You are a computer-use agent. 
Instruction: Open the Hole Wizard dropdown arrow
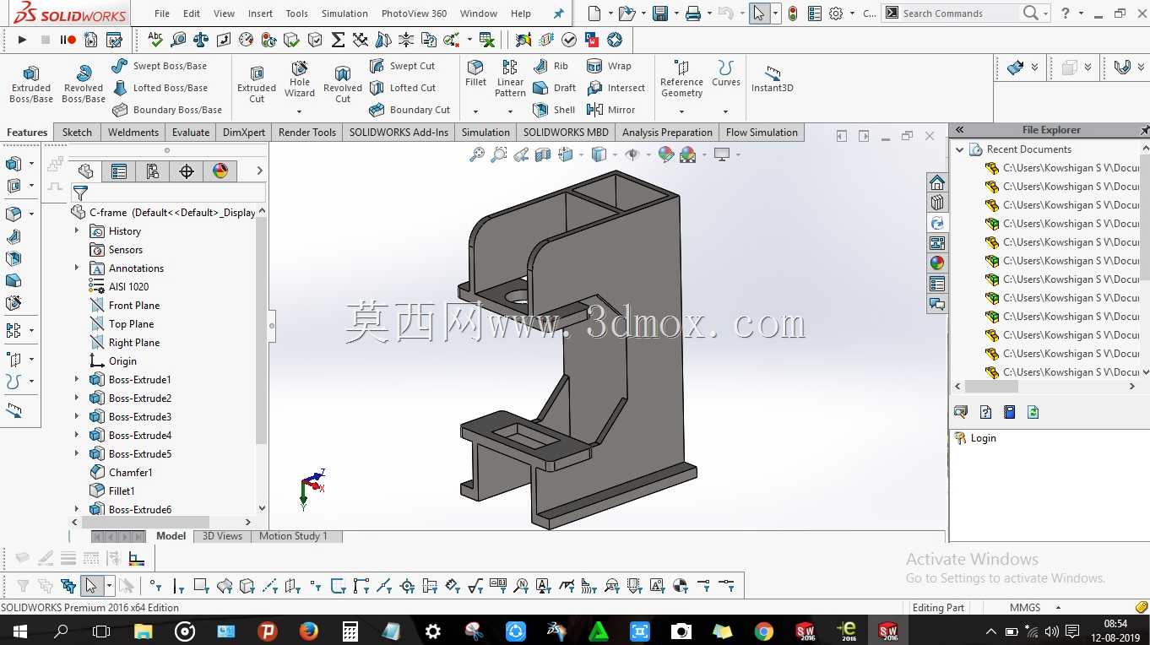click(299, 111)
